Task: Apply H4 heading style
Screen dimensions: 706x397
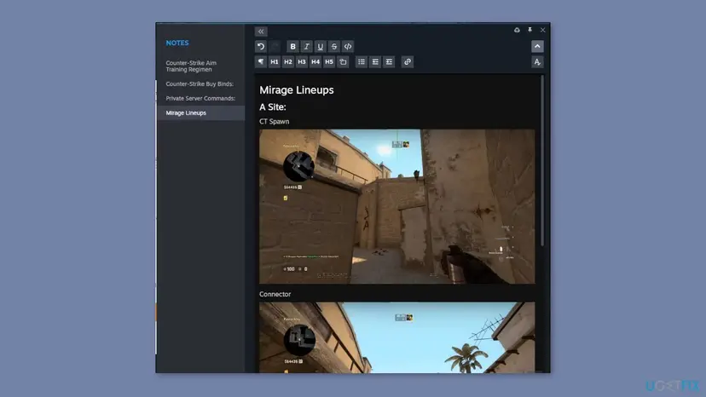Action: pos(315,61)
